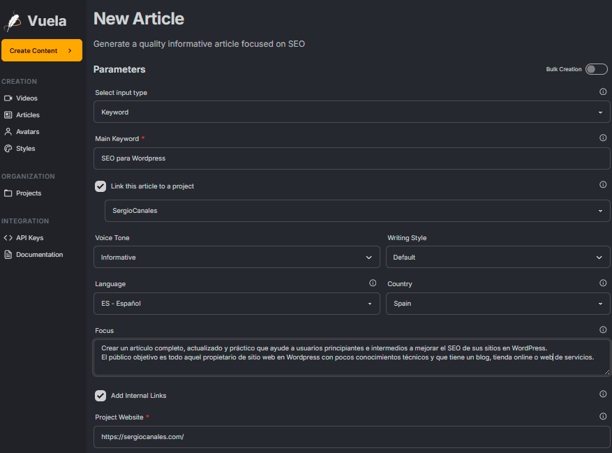The image size is (612, 453).
Task: Go to Avatars in the sidebar
Action: 27,132
